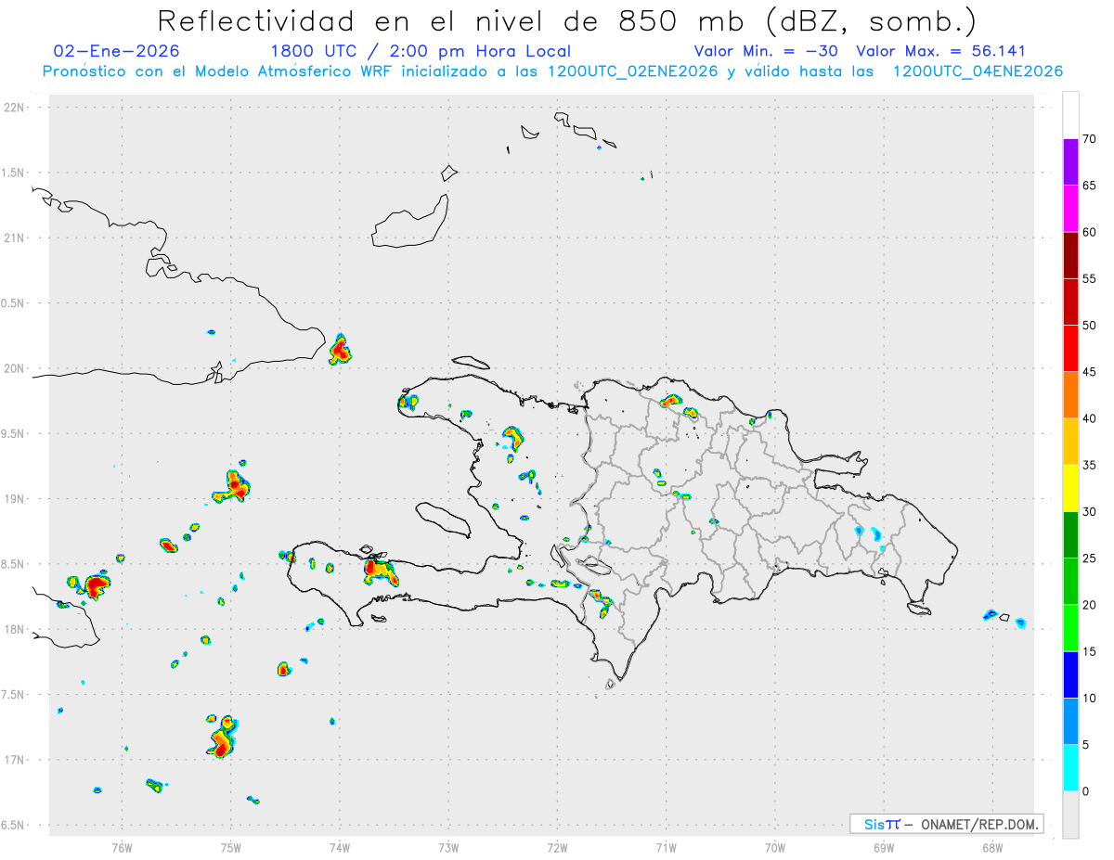The height and width of the screenshot is (860, 1114).
Task: Pick the orange 40–45 dBZ colorbar segment
Action: 1070,395
